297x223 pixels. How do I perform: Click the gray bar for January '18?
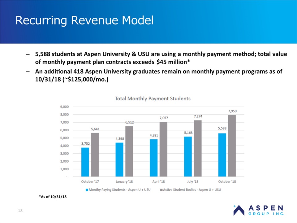tap(129, 151)
